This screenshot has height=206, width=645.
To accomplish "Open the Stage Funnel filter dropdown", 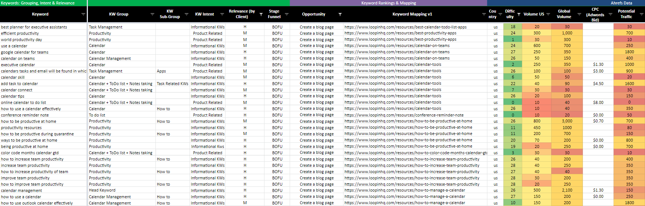I will (x=287, y=14).
